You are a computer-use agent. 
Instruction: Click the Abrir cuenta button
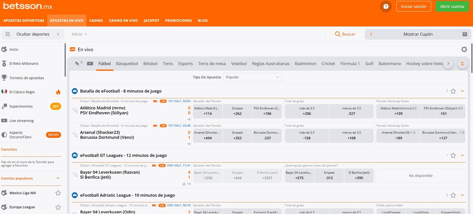(452, 6)
